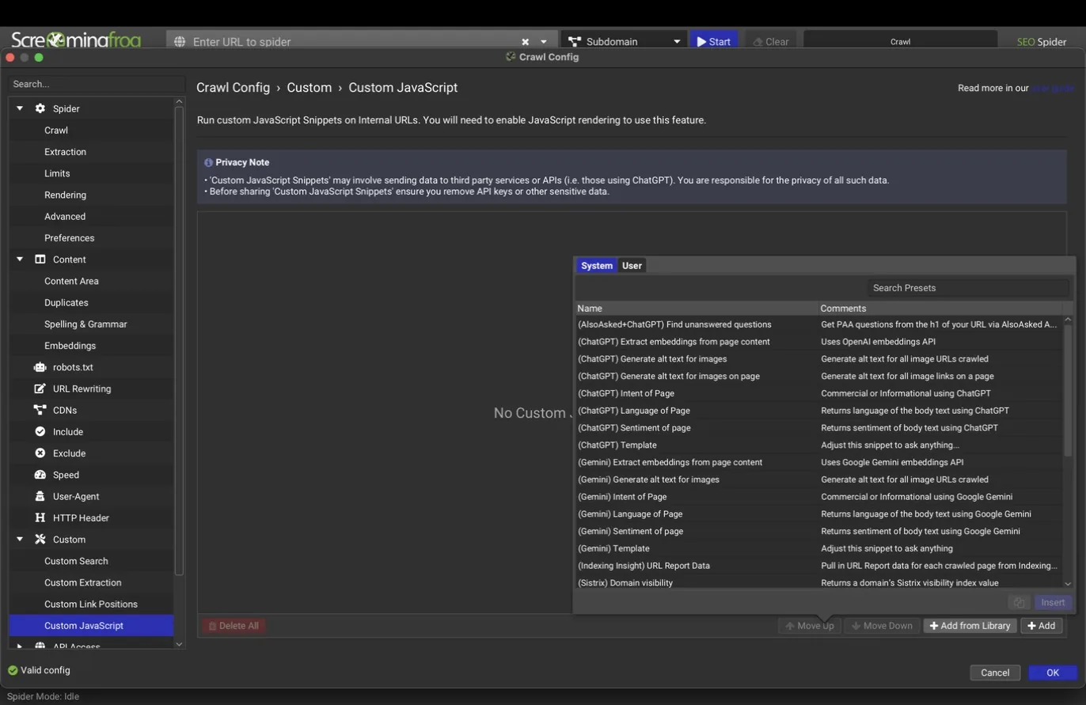Click the CDNs network icon
The width and height of the screenshot is (1086, 705).
pos(40,410)
